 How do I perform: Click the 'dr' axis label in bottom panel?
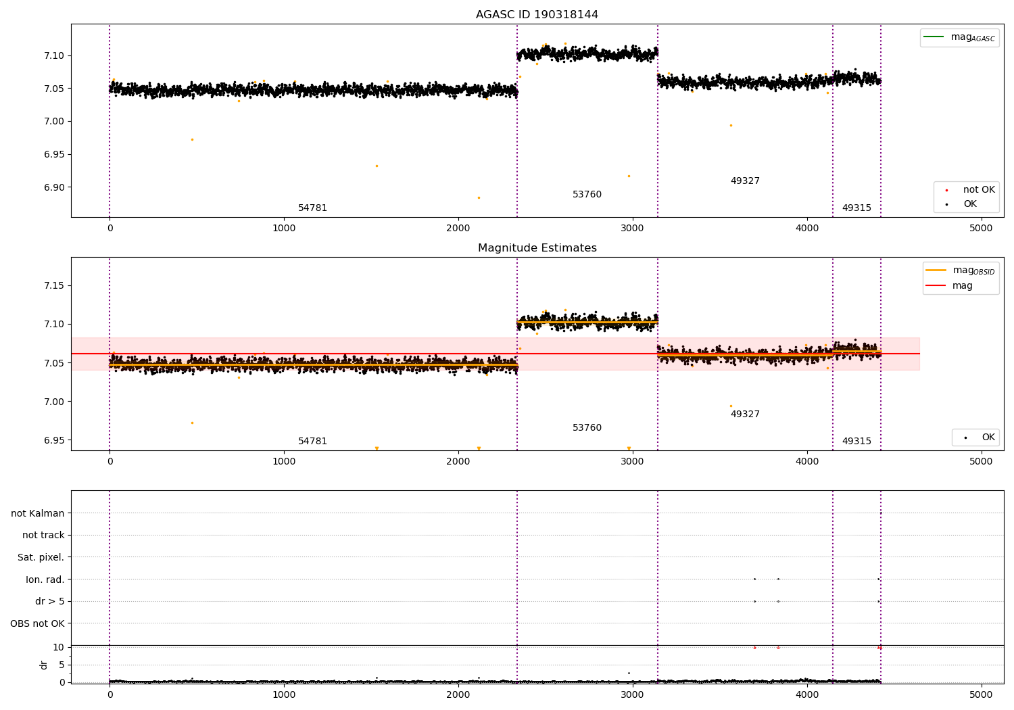point(44,665)
